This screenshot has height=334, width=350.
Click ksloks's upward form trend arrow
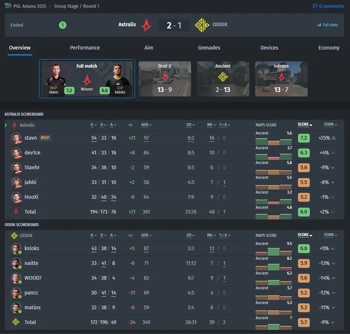(333, 249)
